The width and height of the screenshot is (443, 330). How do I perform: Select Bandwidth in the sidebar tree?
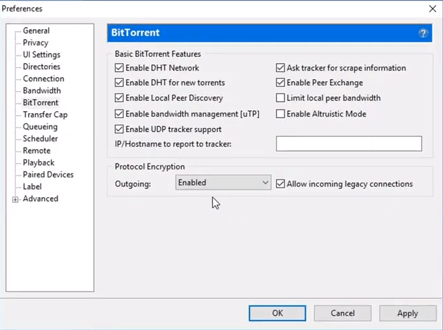42,91
